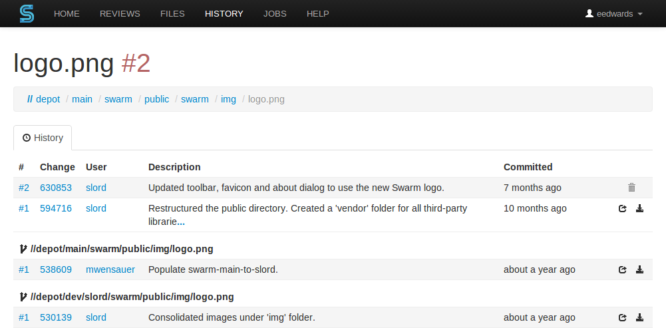Click 'about a year ago' in change 538609 row

(540, 269)
